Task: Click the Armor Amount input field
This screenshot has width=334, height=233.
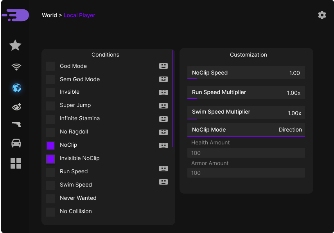Action: [246, 173]
